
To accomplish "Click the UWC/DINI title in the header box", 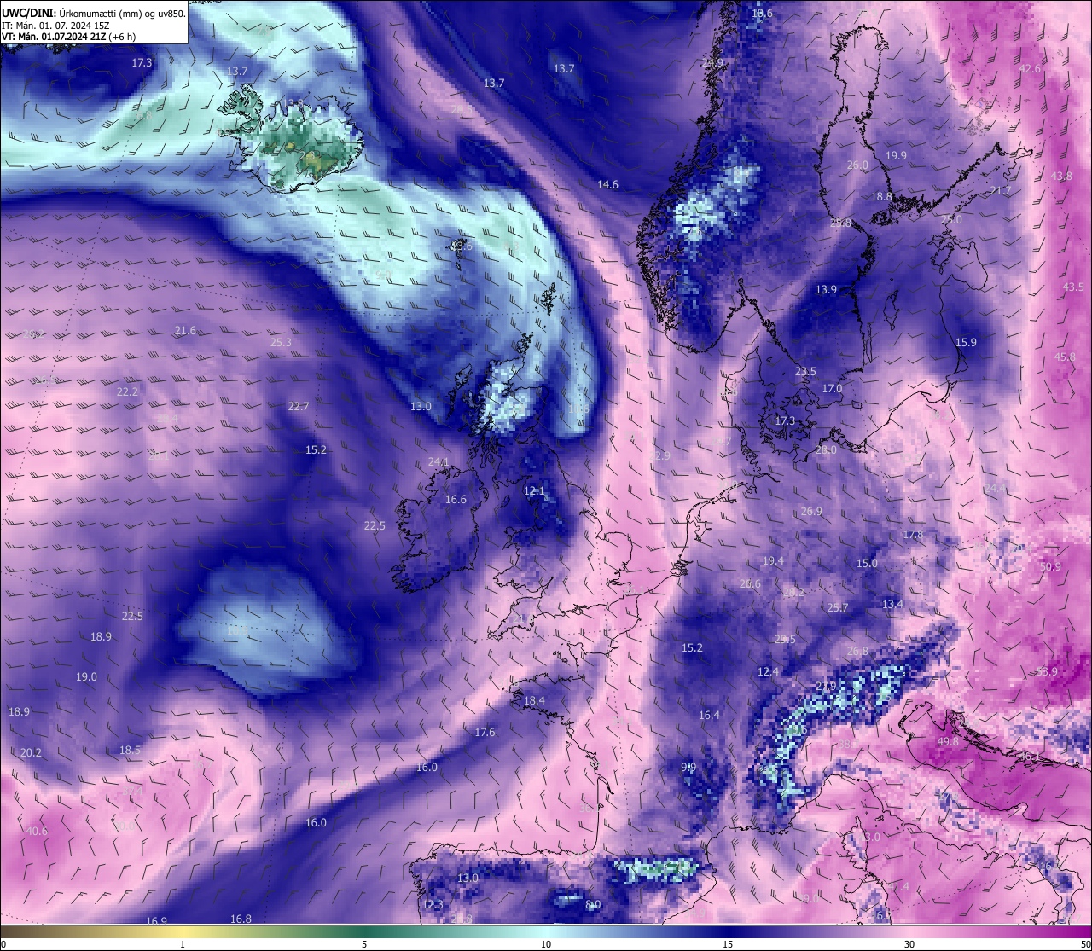I will click(28, 13).
